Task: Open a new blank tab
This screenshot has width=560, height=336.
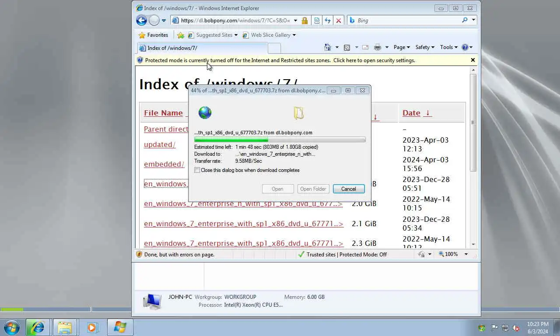Action: 274,48
